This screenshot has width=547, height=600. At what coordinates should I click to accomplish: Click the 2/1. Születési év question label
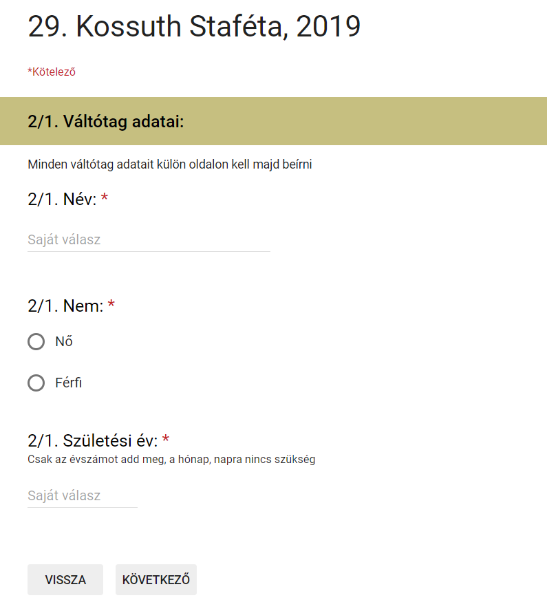click(93, 441)
